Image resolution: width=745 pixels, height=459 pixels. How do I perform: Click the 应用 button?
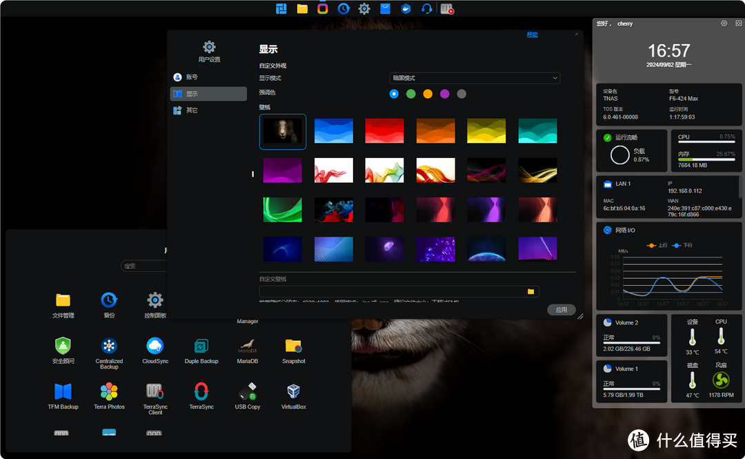click(561, 310)
